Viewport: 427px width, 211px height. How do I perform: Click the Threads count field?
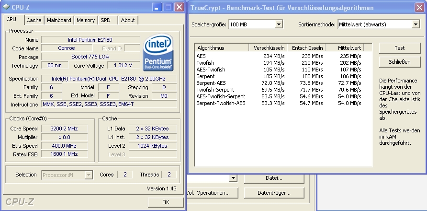point(169,175)
